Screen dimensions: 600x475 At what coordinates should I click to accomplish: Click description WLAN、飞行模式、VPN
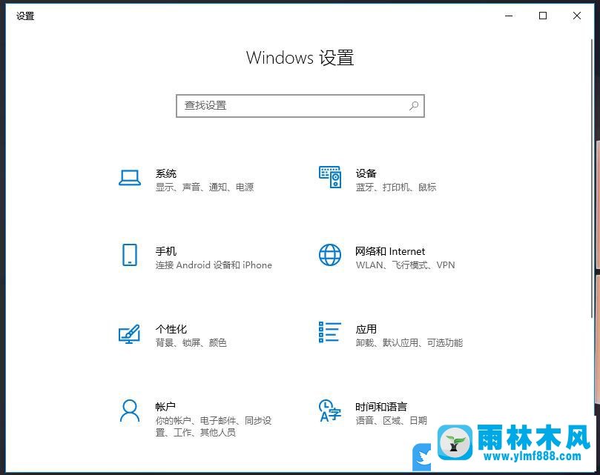[x=405, y=265]
